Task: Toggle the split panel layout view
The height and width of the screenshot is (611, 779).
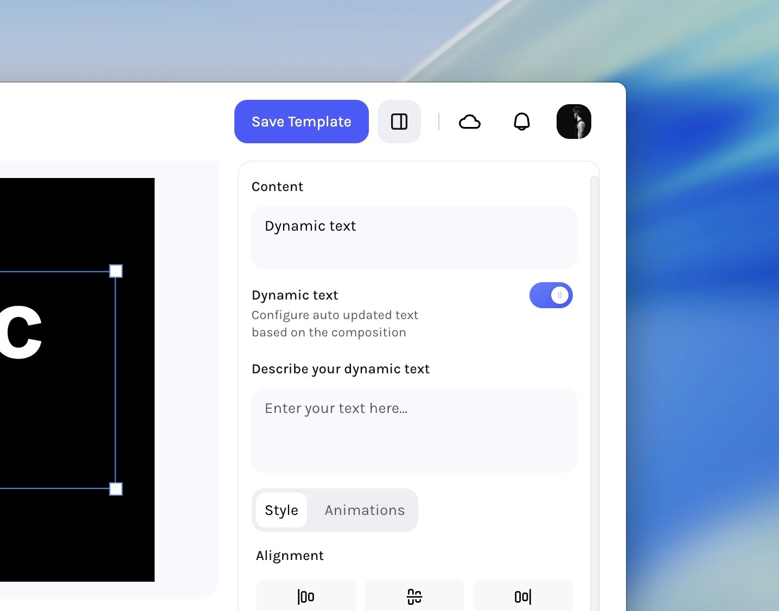Action: tap(399, 122)
